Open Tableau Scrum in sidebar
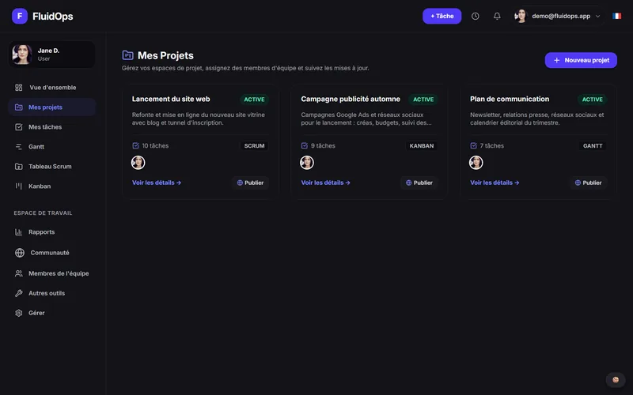Viewport: 633px width, 395px height. pos(51,167)
